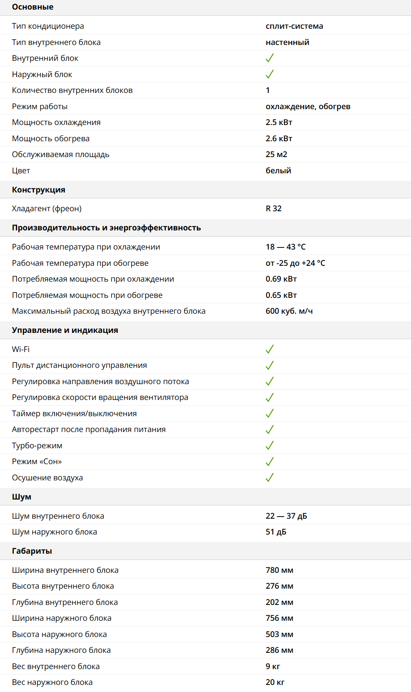Click the Основные section header
411x692 pixels.
(x=32, y=7)
